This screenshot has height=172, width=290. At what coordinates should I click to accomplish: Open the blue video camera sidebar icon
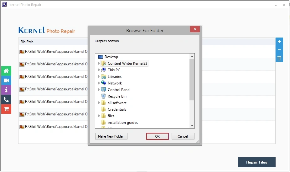point(6,80)
